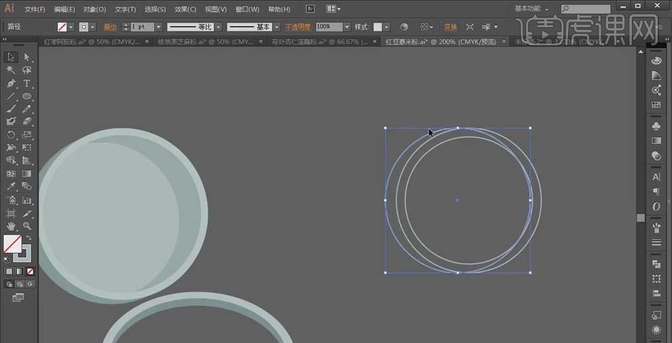Reset to default fill and stroke
Image resolution: width=672 pixels, height=343 pixels.
pyautogui.click(x=7, y=259)
